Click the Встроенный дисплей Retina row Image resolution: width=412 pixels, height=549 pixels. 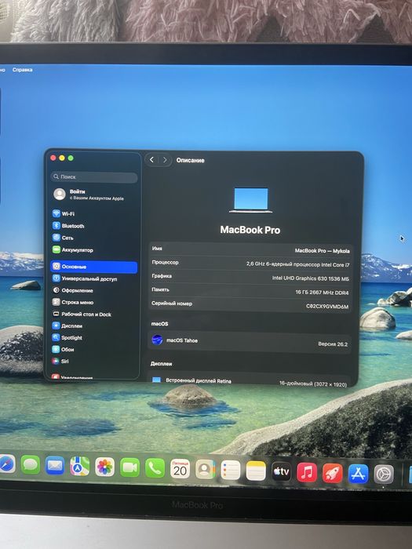[x=249, y=382]
